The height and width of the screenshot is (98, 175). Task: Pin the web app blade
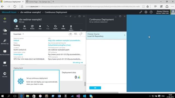point(71,16)
